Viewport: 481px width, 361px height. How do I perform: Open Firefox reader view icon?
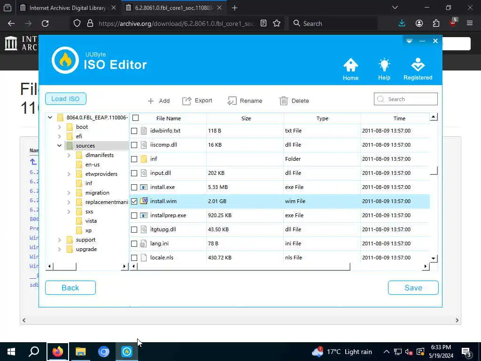(x=263, y=24)
